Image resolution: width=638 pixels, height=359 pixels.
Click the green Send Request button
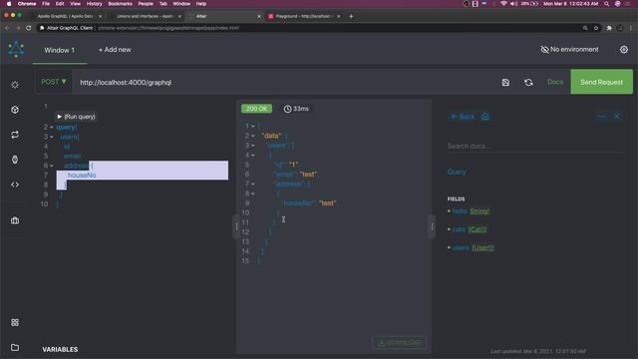click(601, 82)
